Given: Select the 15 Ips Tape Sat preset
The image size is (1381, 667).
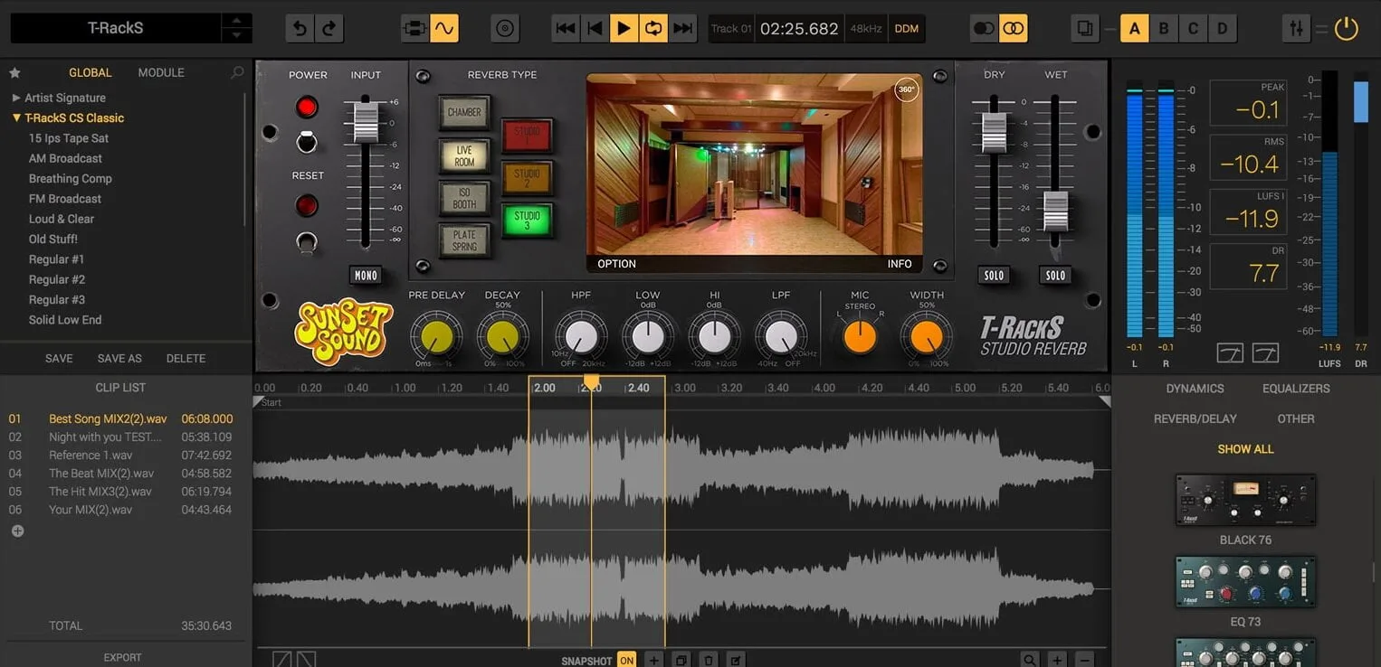Looking at the screenshot, I should (x=69, y=138).
